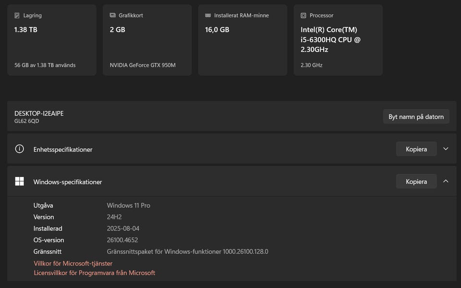This screenshot has width=461, height=288.
Task: Click the Installerat RAM-minne memory icon
Action: [x=208, y=15]
